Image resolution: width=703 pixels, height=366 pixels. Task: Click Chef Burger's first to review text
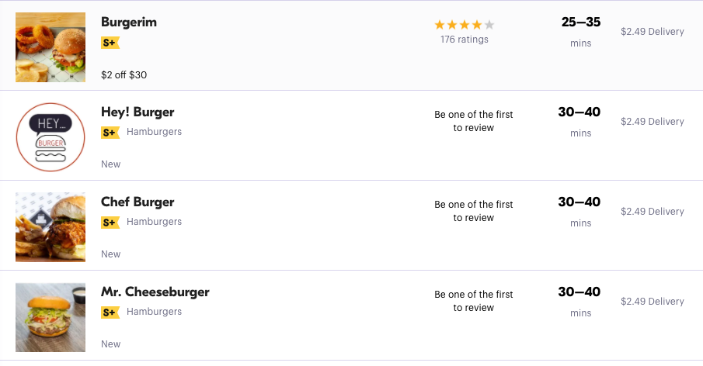click(473, 211)
